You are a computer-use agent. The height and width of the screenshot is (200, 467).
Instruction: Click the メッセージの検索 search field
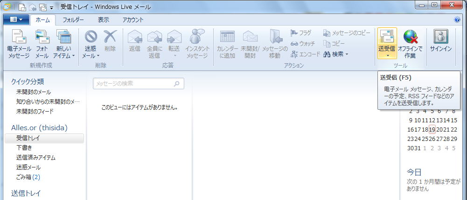click(139, 84)
